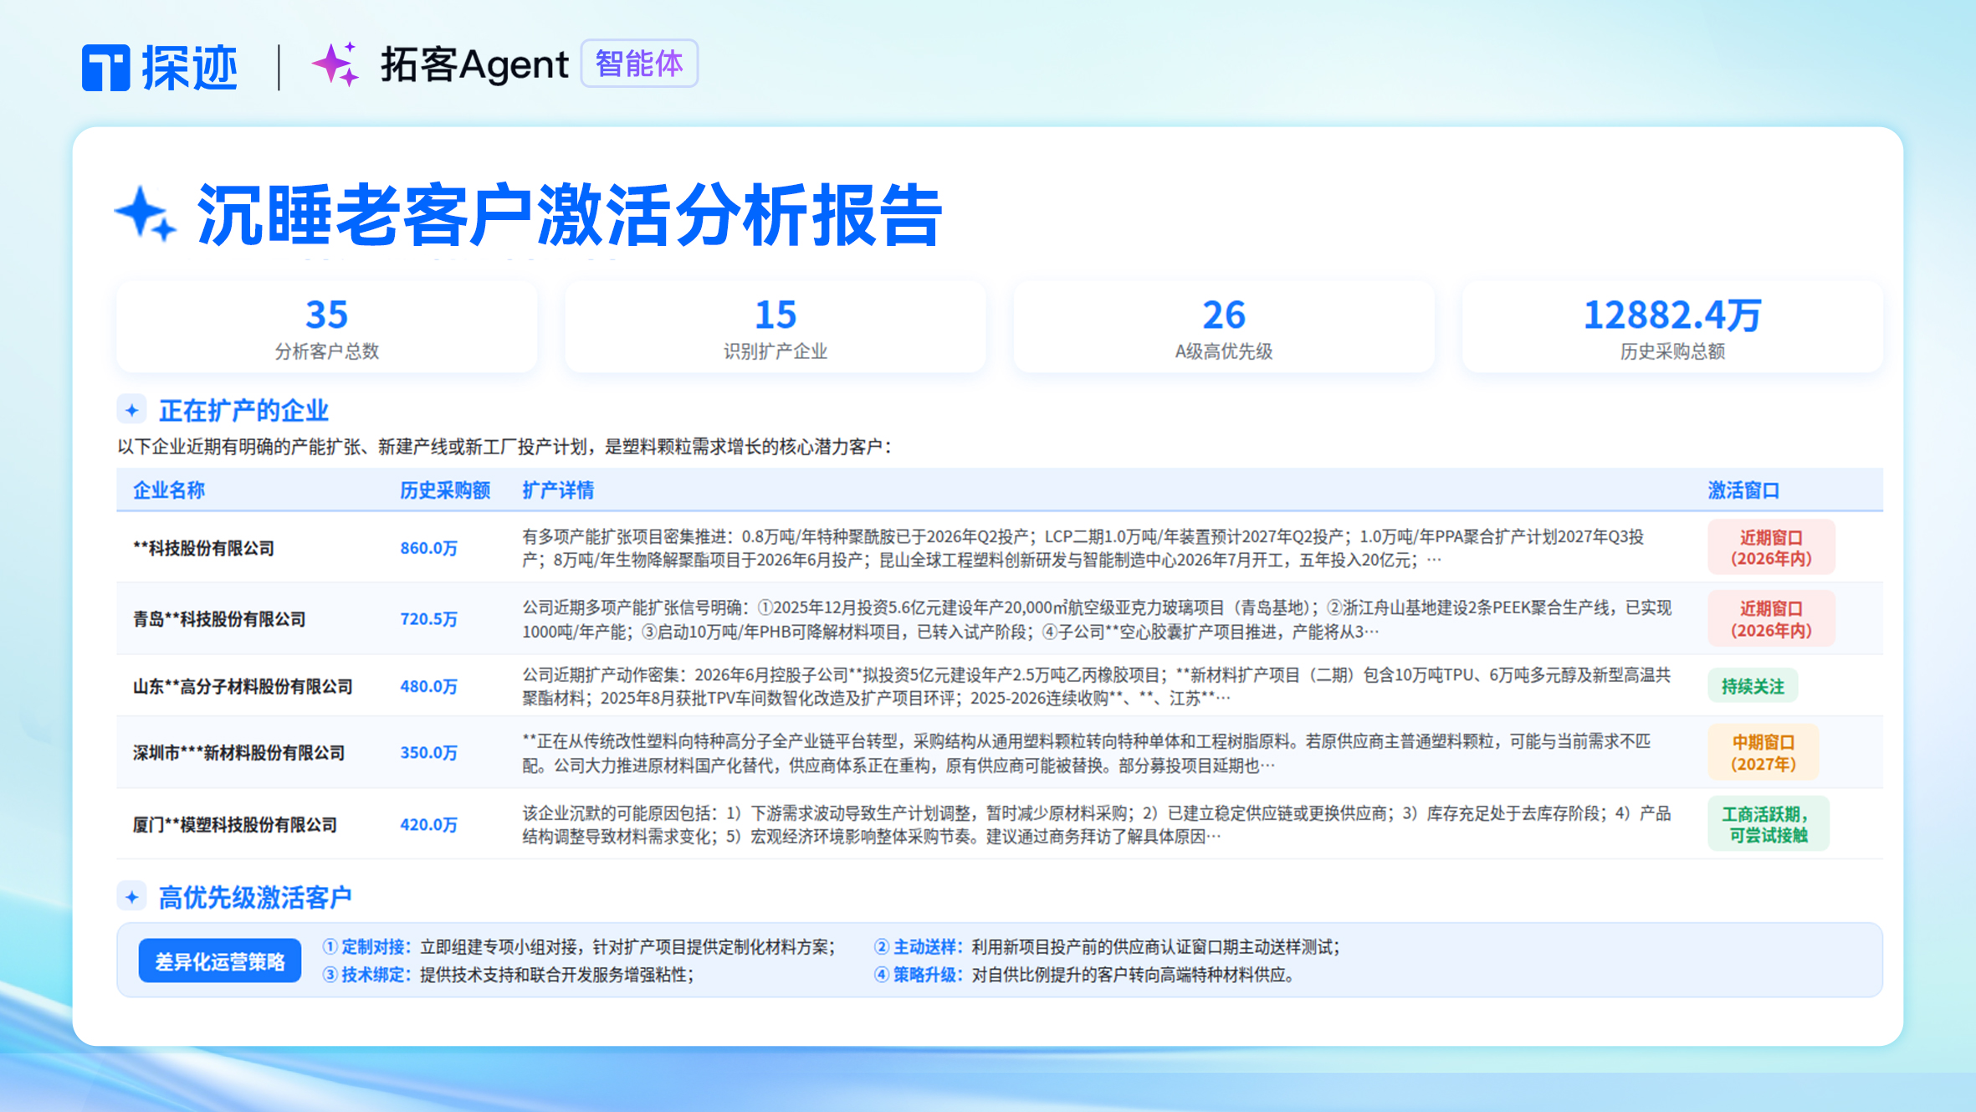The image size is (1976, 1112).
Task: Click the sparkle icon beside 拓客Agent
Action: (x=336, y=64)
